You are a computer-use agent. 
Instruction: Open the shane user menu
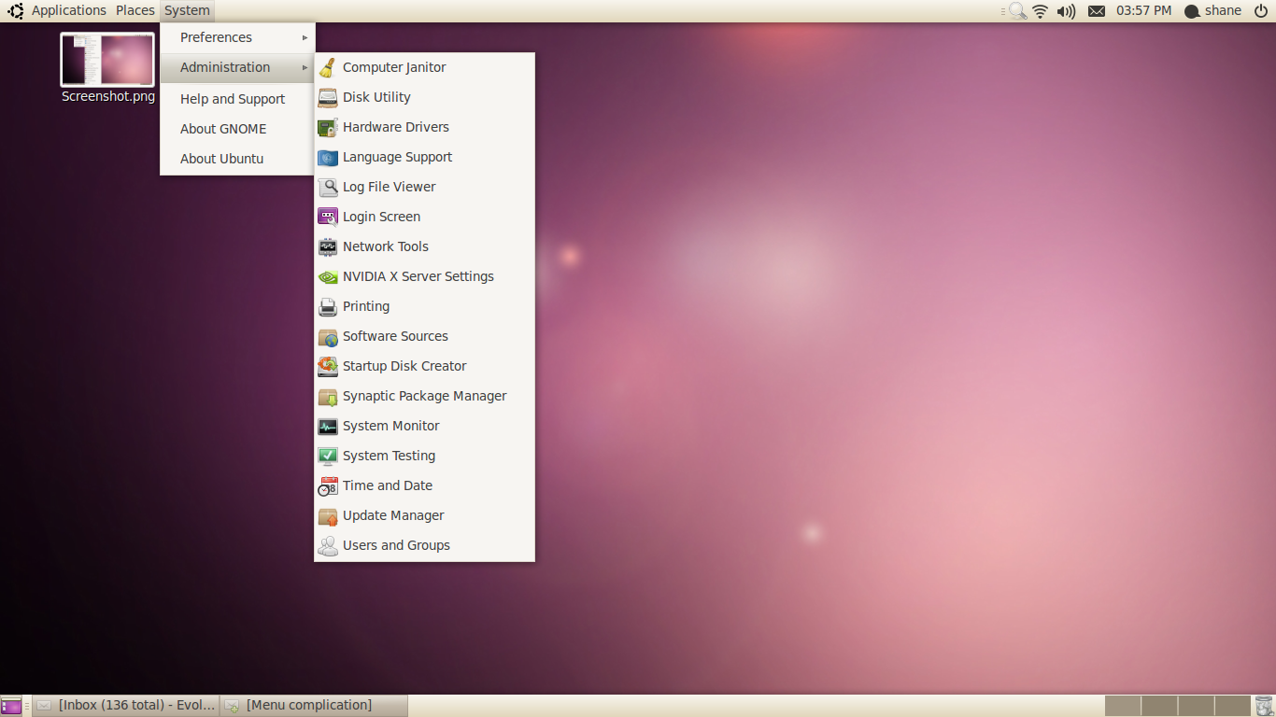click(x=1213, y=11)
